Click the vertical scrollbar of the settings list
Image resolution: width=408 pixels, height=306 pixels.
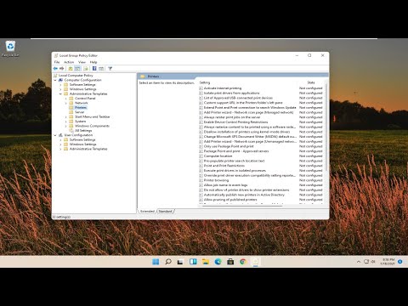tap(326, 127)
